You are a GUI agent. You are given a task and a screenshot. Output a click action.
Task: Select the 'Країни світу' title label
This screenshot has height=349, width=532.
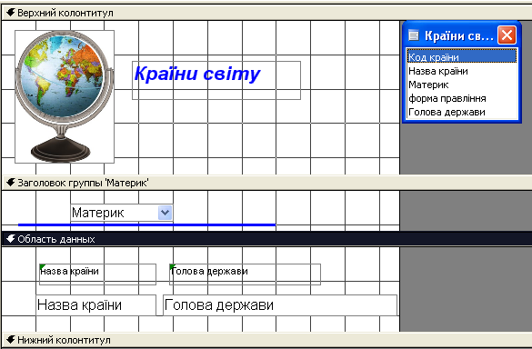[x=216, y=80]
